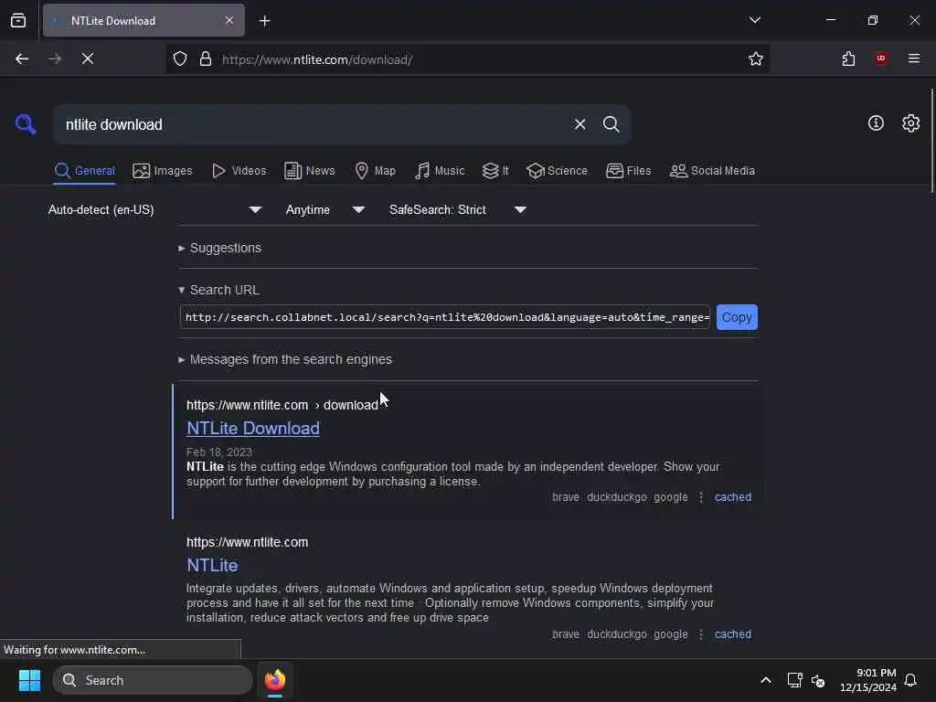Open more options dots for NTLite homepage result
This screenshot has height=702, width=936.
[701, 634]
